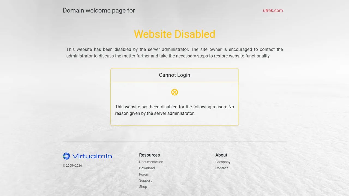
Task: Go to the Download page link
Action: click(x=147, y=168)
